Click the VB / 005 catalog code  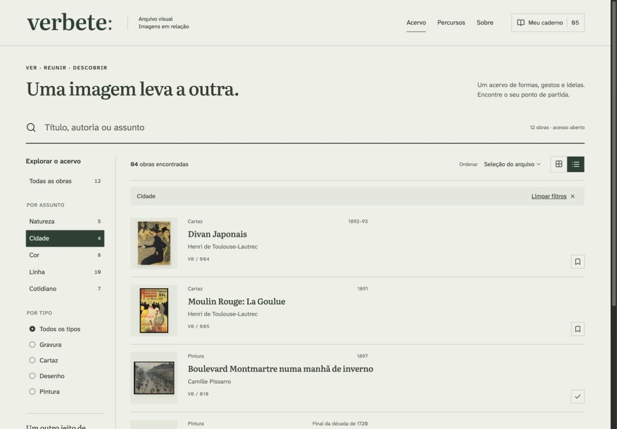coord(198,326)
